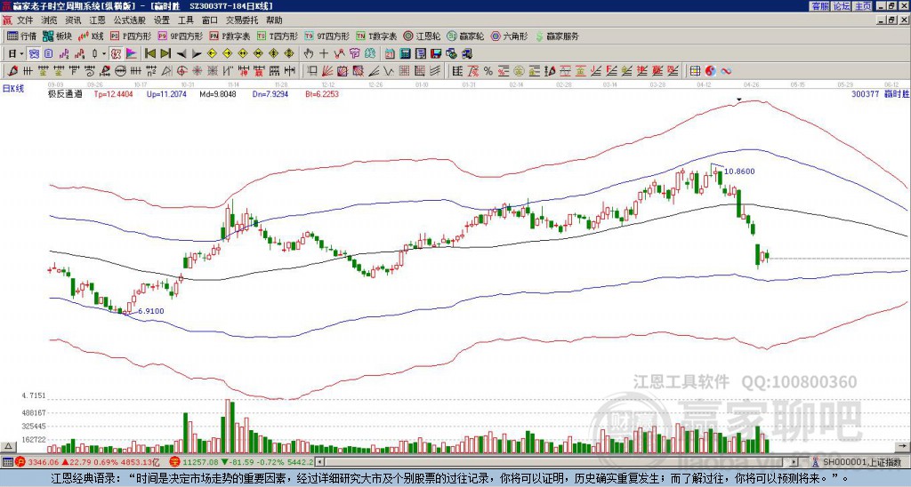Open the candlestick style dropdown arrow

[104, 53]
